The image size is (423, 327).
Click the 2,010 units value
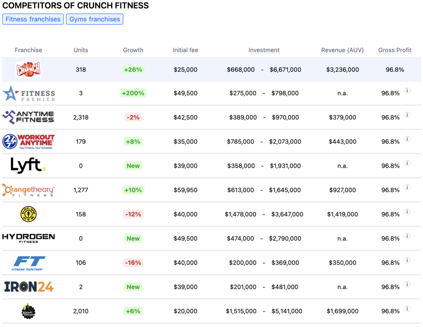81,311
